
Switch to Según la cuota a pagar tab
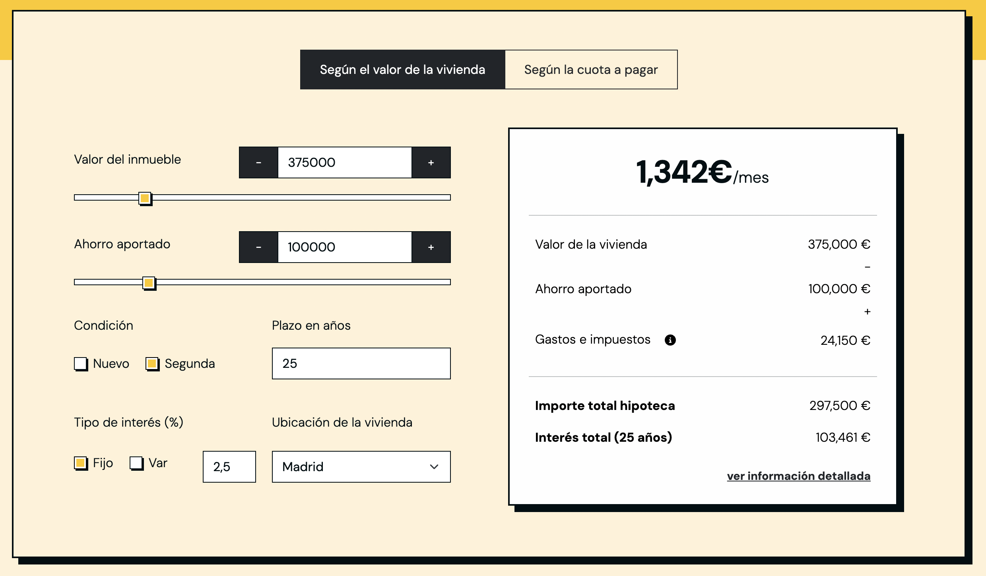pos(591,70)
